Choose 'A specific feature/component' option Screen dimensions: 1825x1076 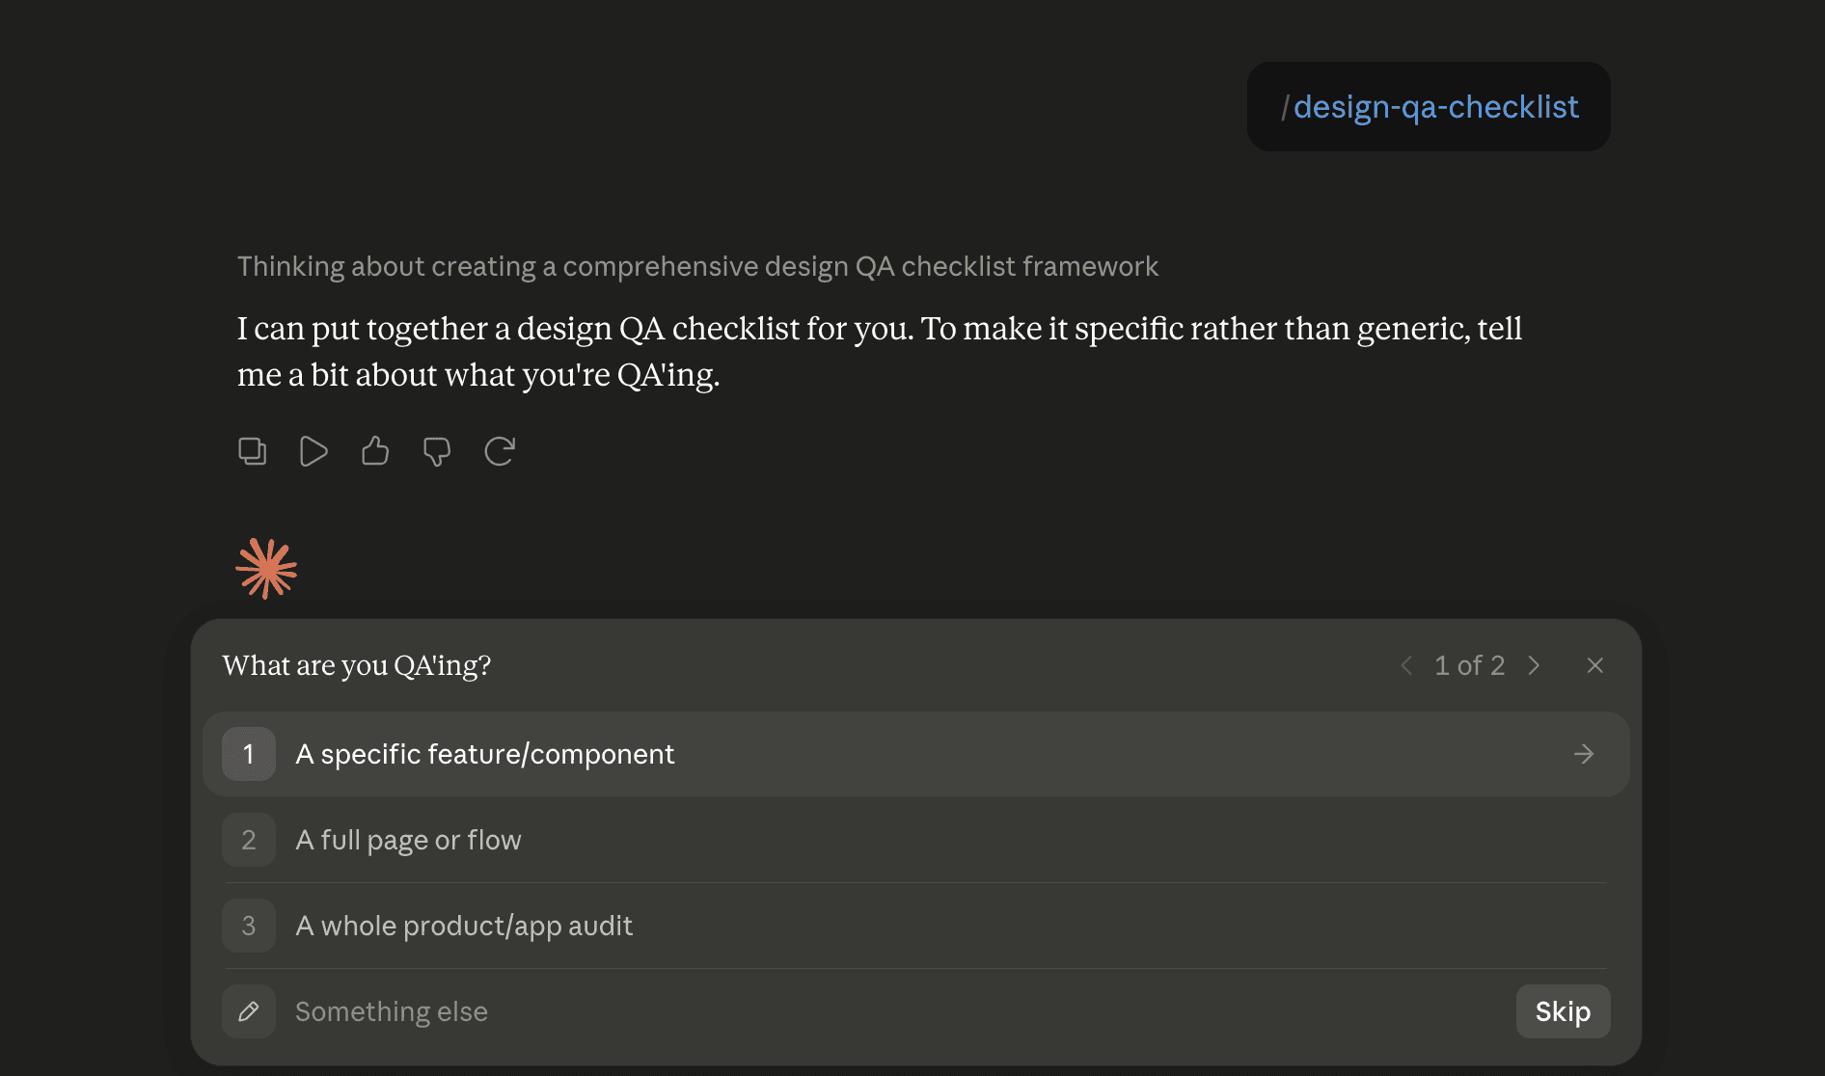tap(915, 754)
